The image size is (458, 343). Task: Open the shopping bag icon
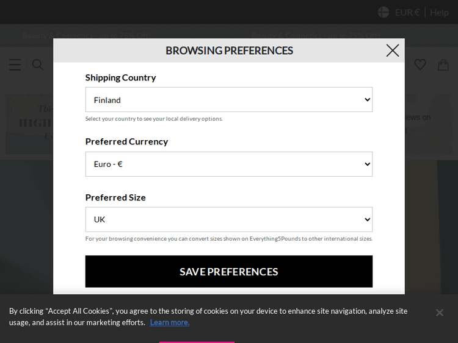[x=443, y=65]
